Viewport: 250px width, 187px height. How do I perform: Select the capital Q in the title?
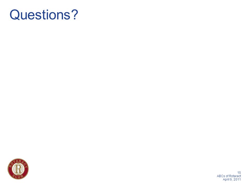tap(15, 15)
